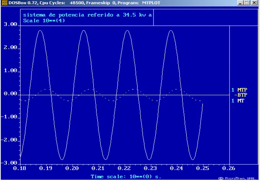Maximize the DOSBox window

click(247, 3)
